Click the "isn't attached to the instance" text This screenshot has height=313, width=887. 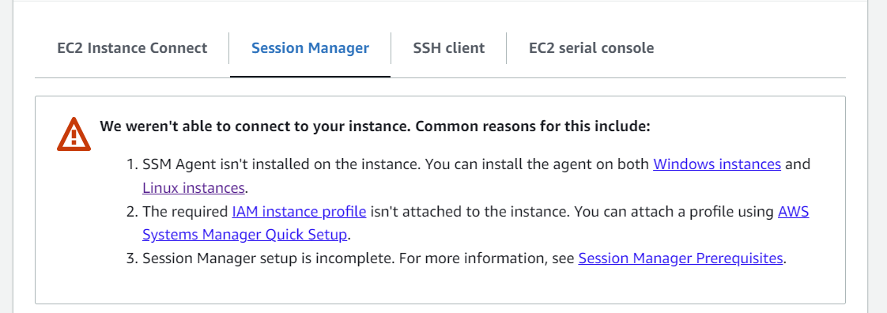(x=465, y=212)
